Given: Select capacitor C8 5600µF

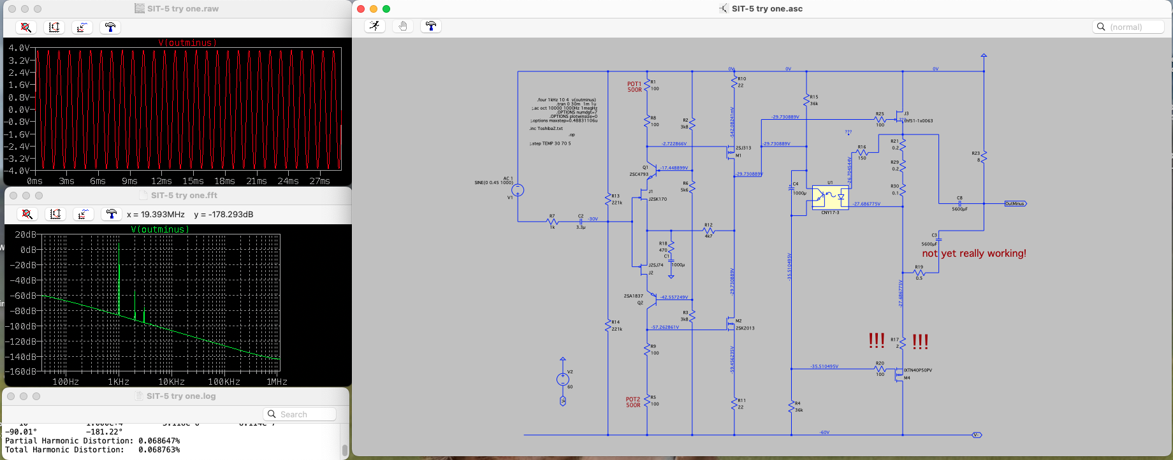Looking at the screenshot, I should click(x=959, y=203).
